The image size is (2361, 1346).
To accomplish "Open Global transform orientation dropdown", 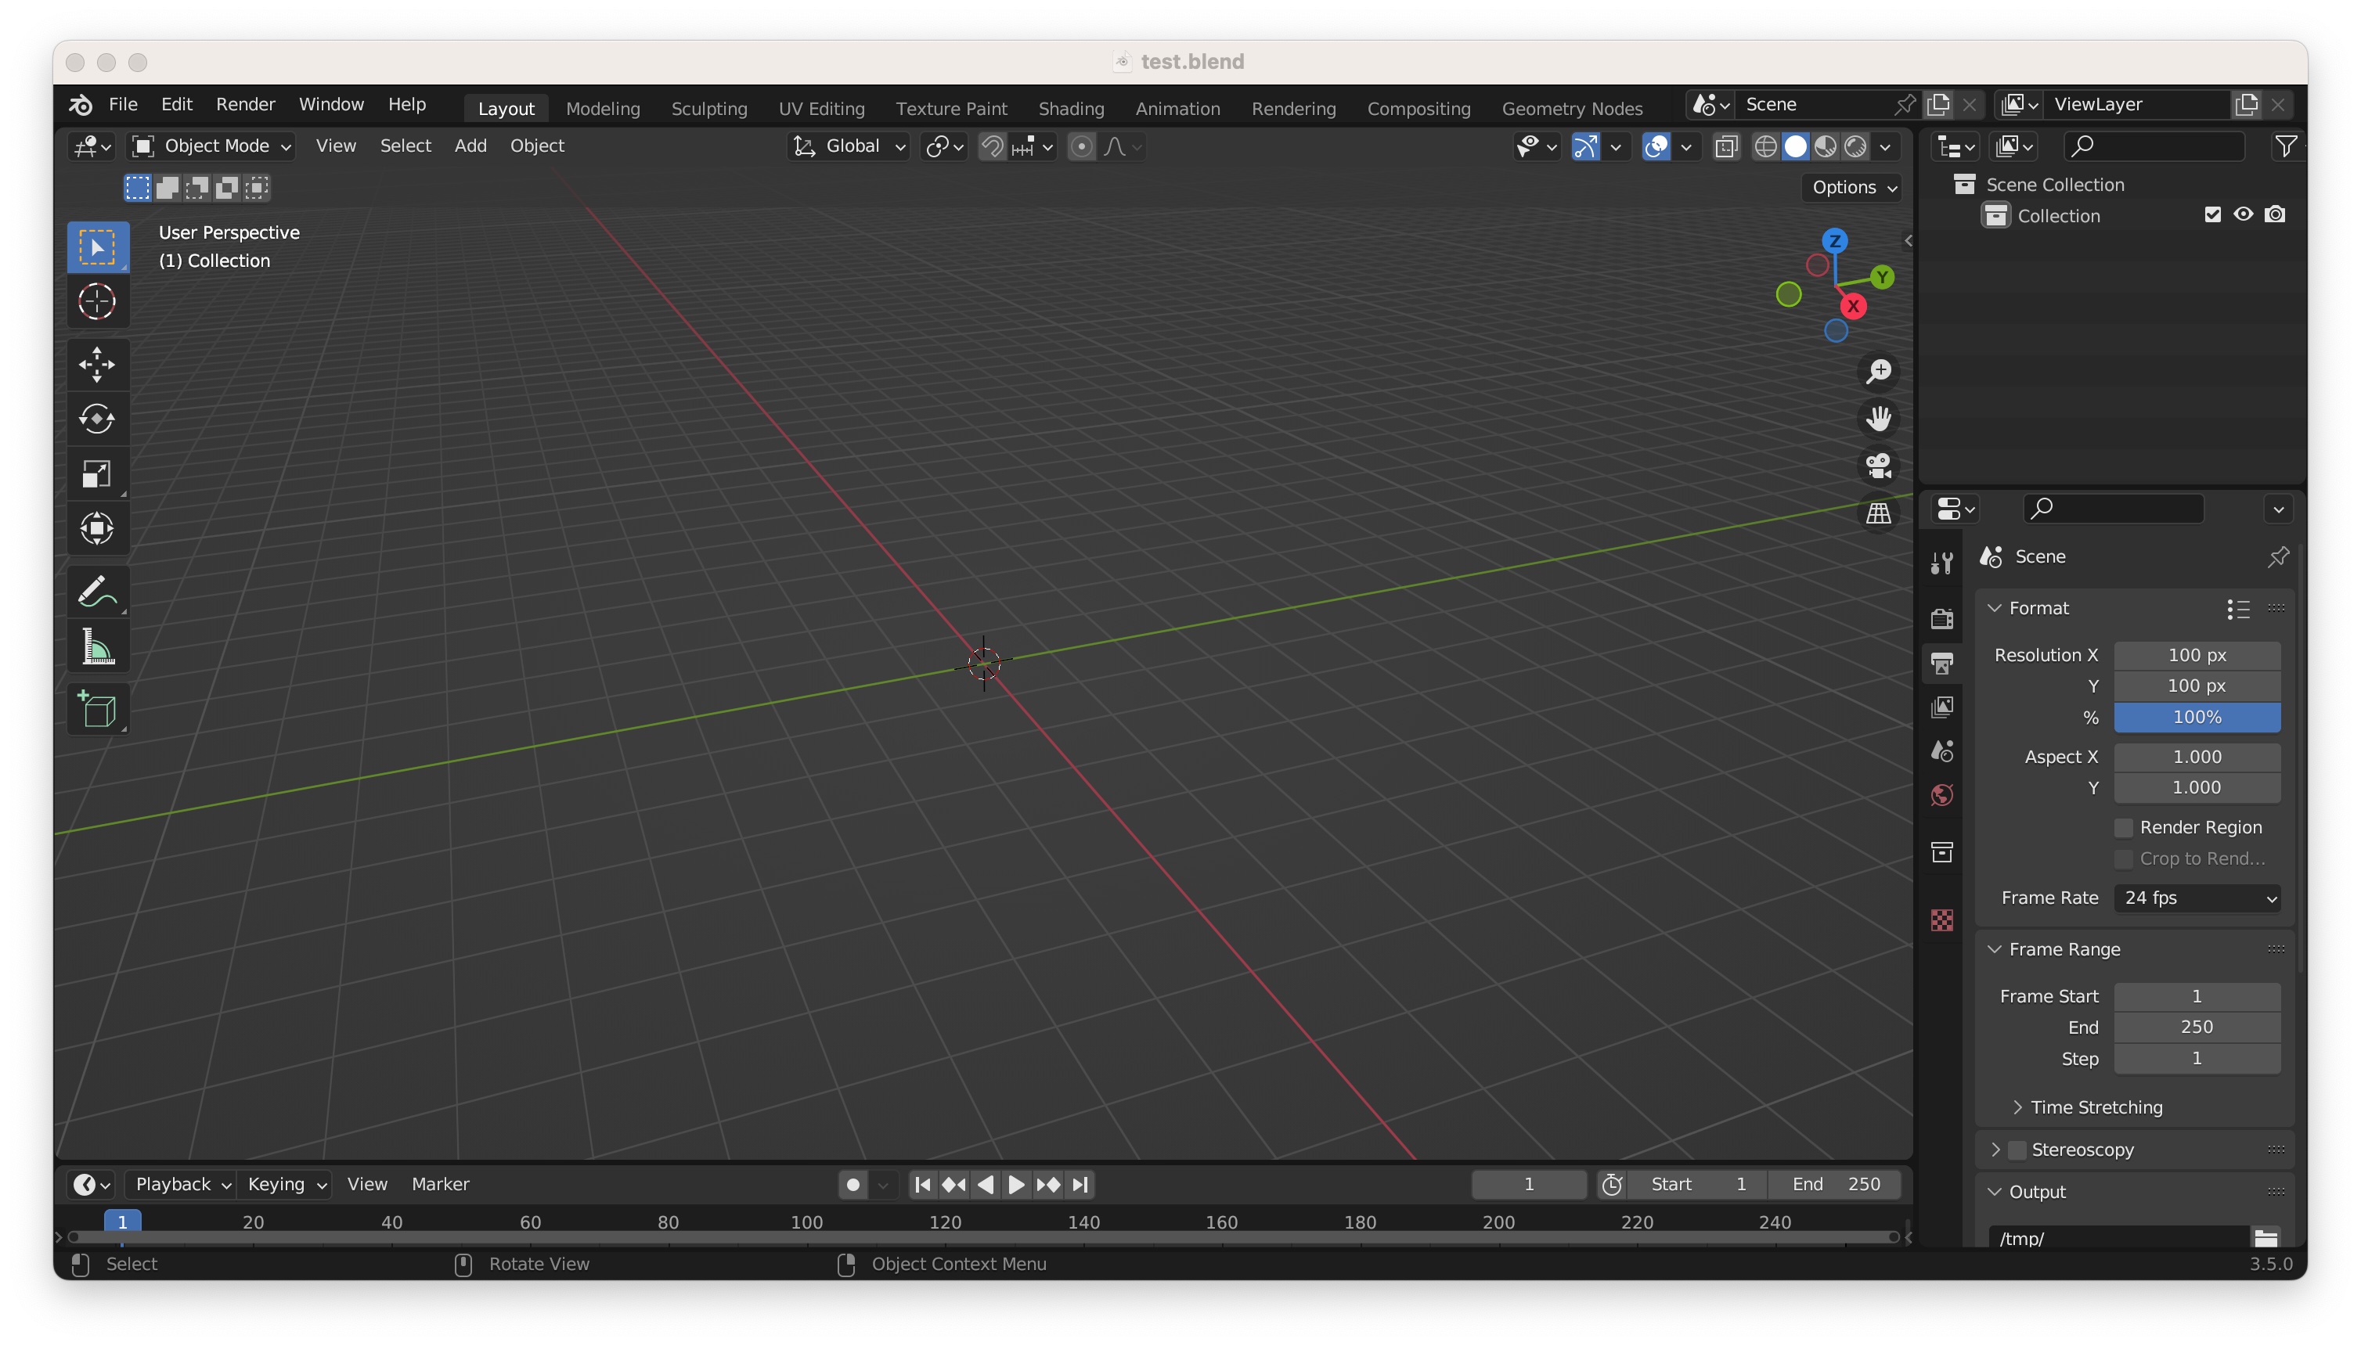I will (x=849, y=146).
